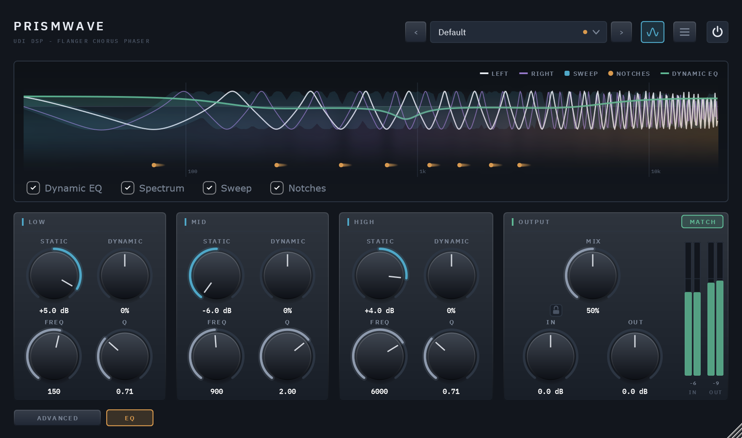Click the LOW band Q knob
This screenshot has width=742, height=438.
tap(125, 356)
